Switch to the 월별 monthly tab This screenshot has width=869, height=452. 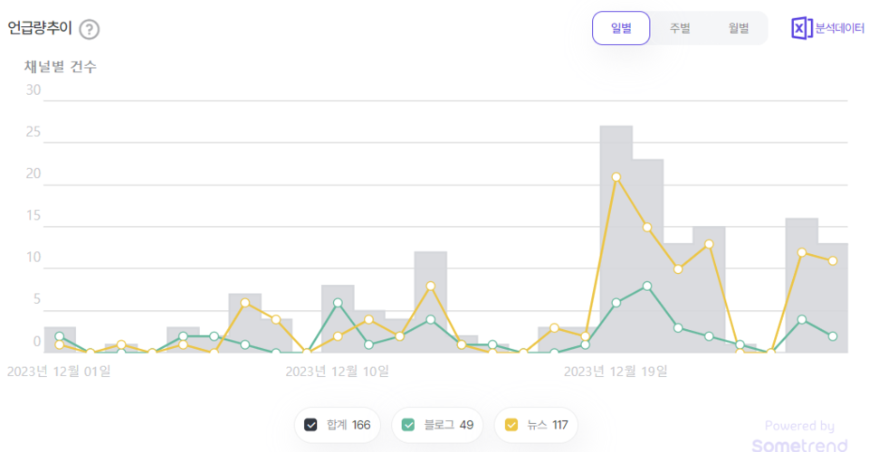pos(739,28)
